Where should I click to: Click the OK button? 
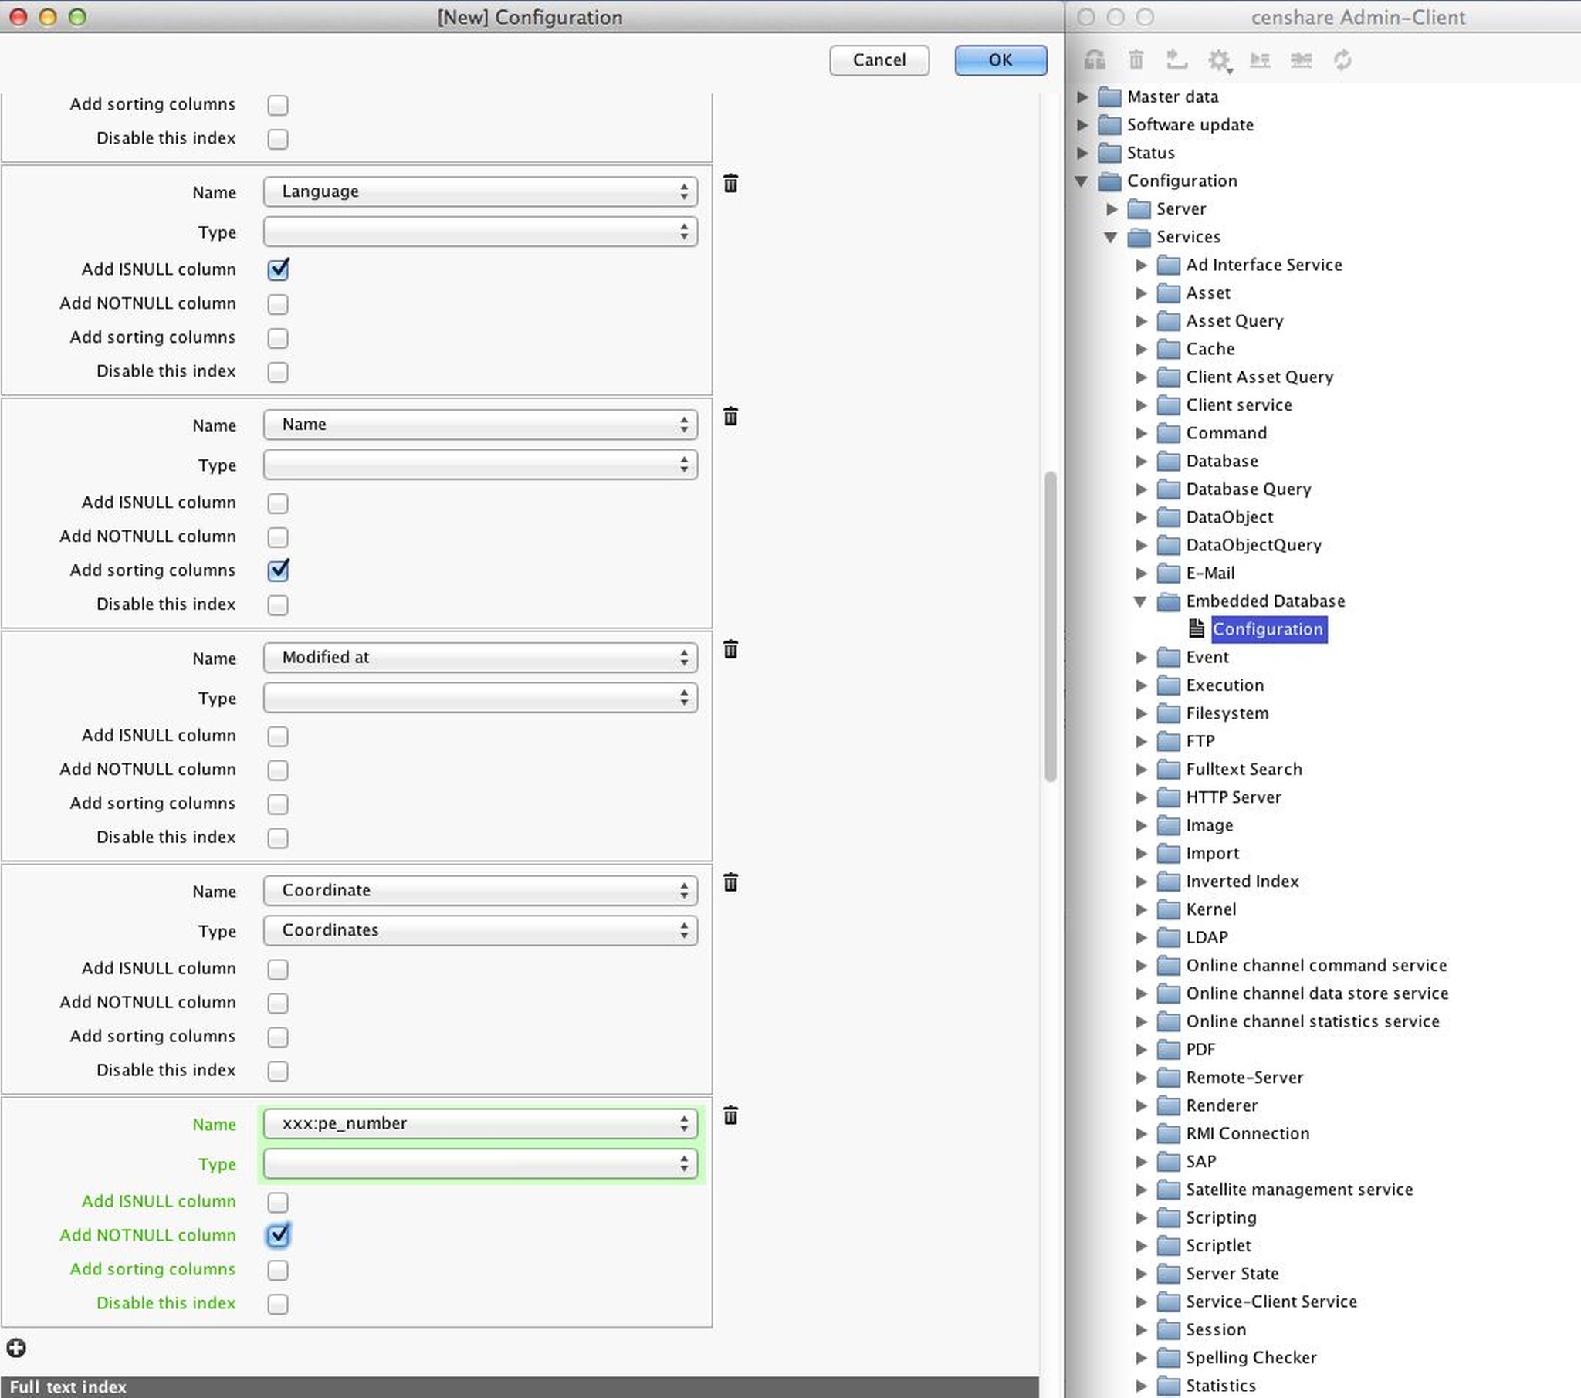click(x=1000, y=59)
